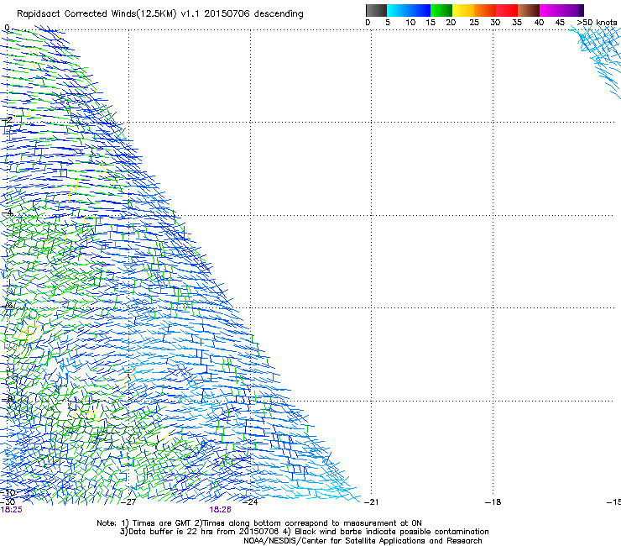Click the NOAA/NESDIS Center for Satellite Applications credit
Screen dimensions: 621x546
coord(363,541)
